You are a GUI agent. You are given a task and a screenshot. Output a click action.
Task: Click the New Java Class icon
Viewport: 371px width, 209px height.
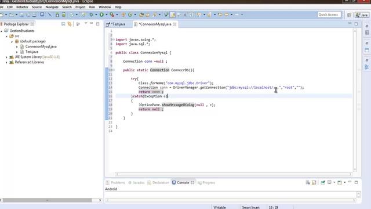[130, 15]
